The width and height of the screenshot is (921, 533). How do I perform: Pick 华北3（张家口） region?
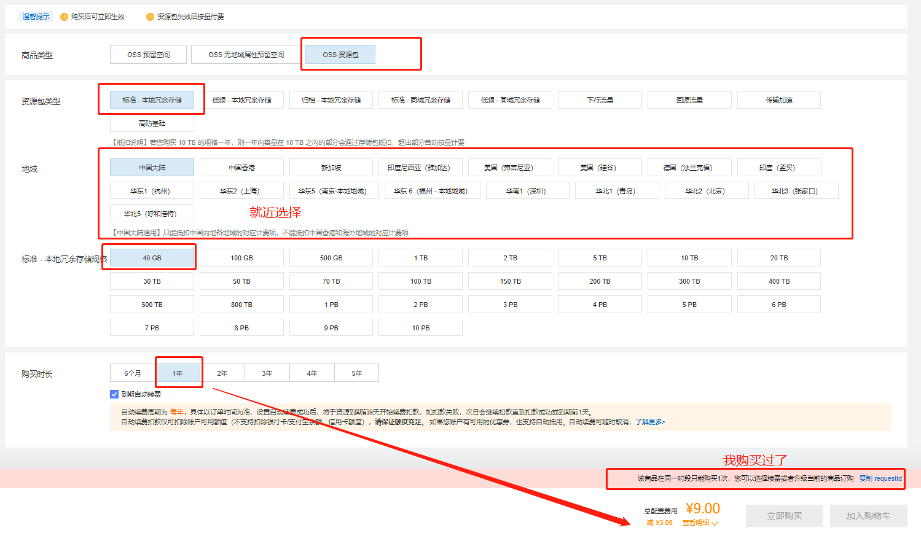(796, 191)
